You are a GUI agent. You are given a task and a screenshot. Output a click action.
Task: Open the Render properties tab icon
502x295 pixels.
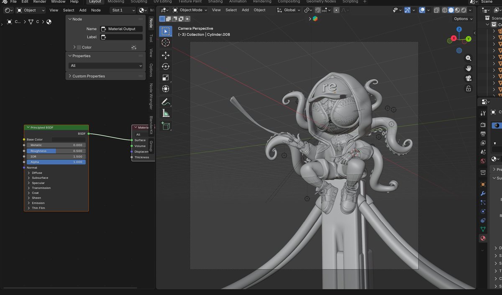(x=483, y=125)
